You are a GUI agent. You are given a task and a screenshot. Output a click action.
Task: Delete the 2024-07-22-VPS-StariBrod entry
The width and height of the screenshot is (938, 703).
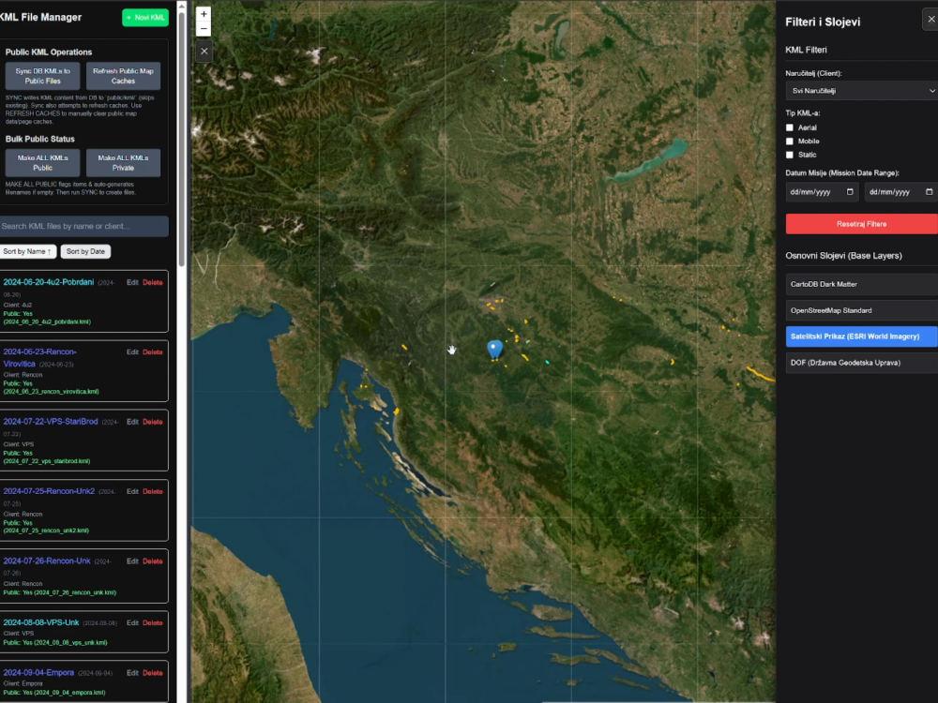point(153,422)
